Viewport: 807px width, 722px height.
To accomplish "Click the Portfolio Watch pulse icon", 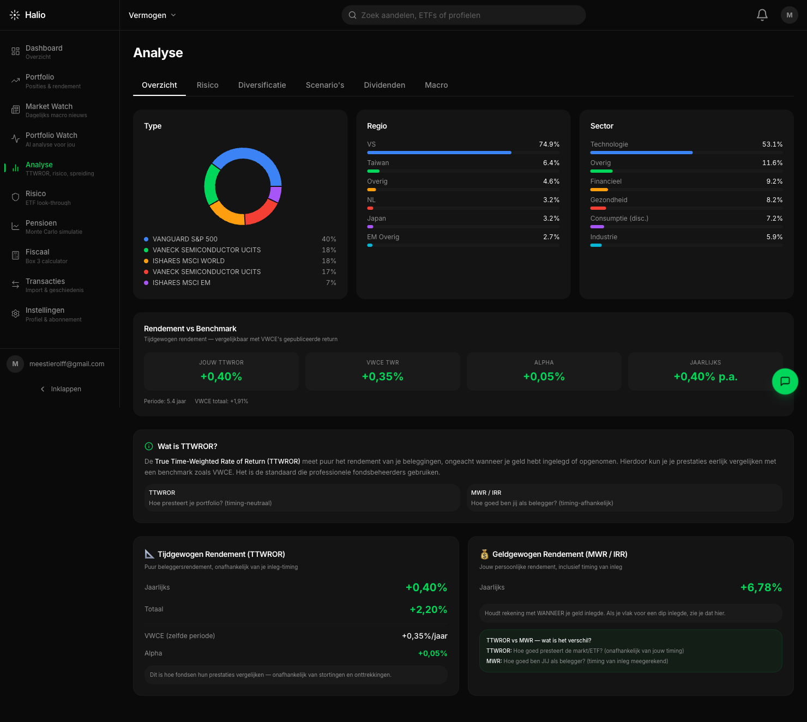I will click(x=15, y=139).
